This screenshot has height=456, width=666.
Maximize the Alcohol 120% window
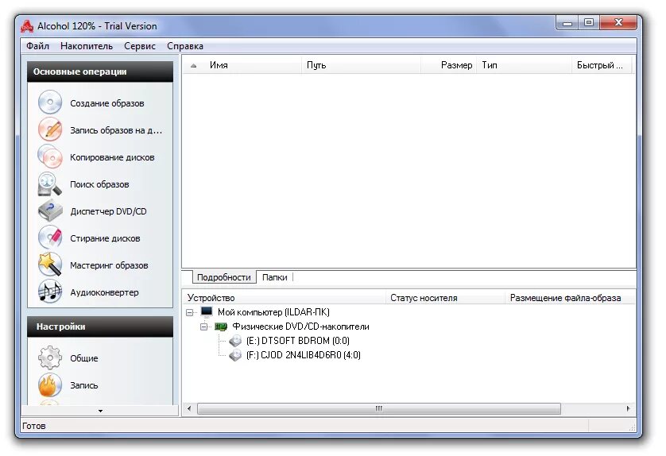click(589, 23)
